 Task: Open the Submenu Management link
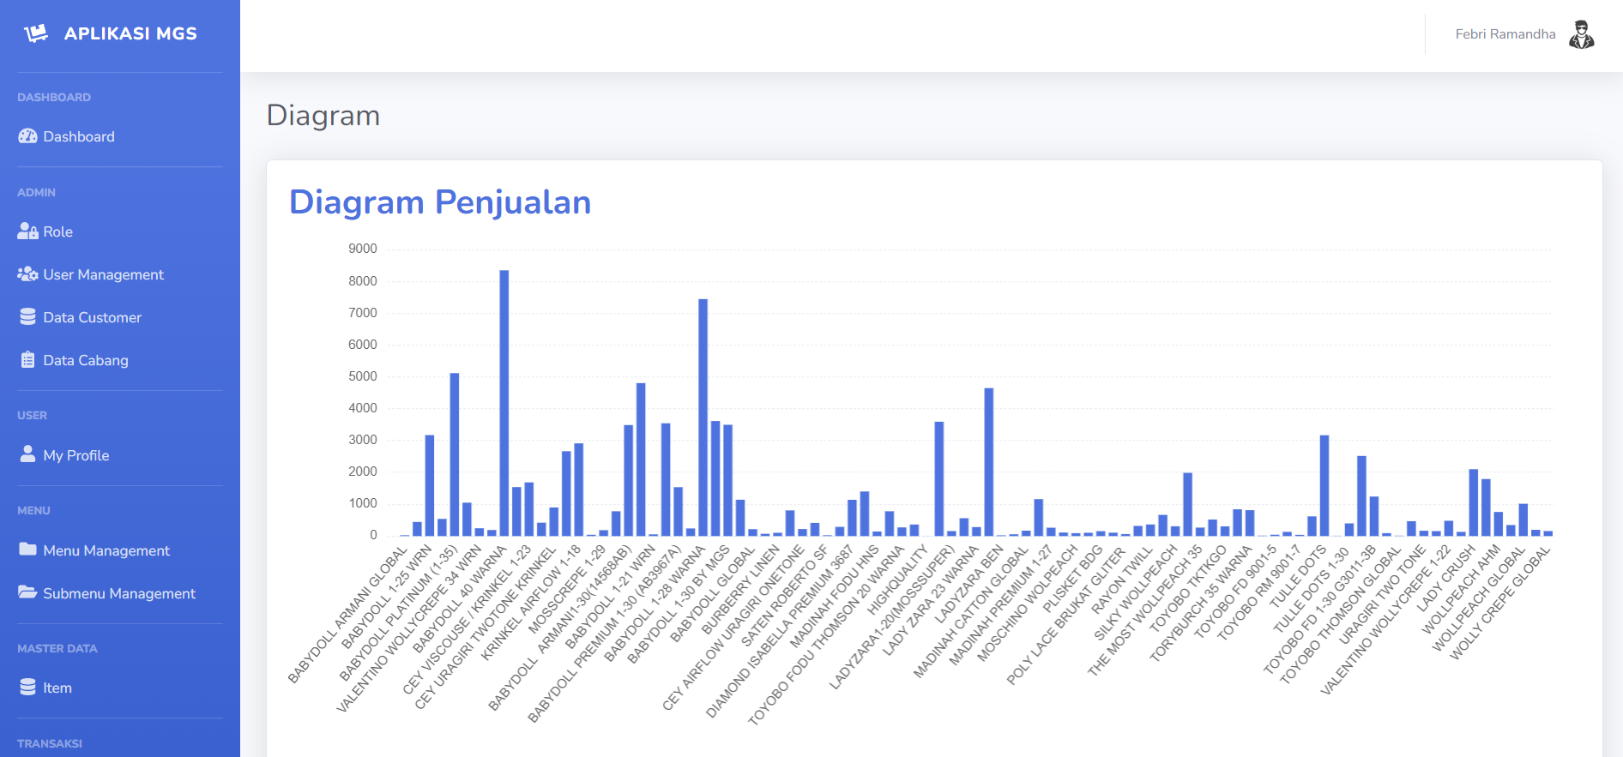pos(120,593)
